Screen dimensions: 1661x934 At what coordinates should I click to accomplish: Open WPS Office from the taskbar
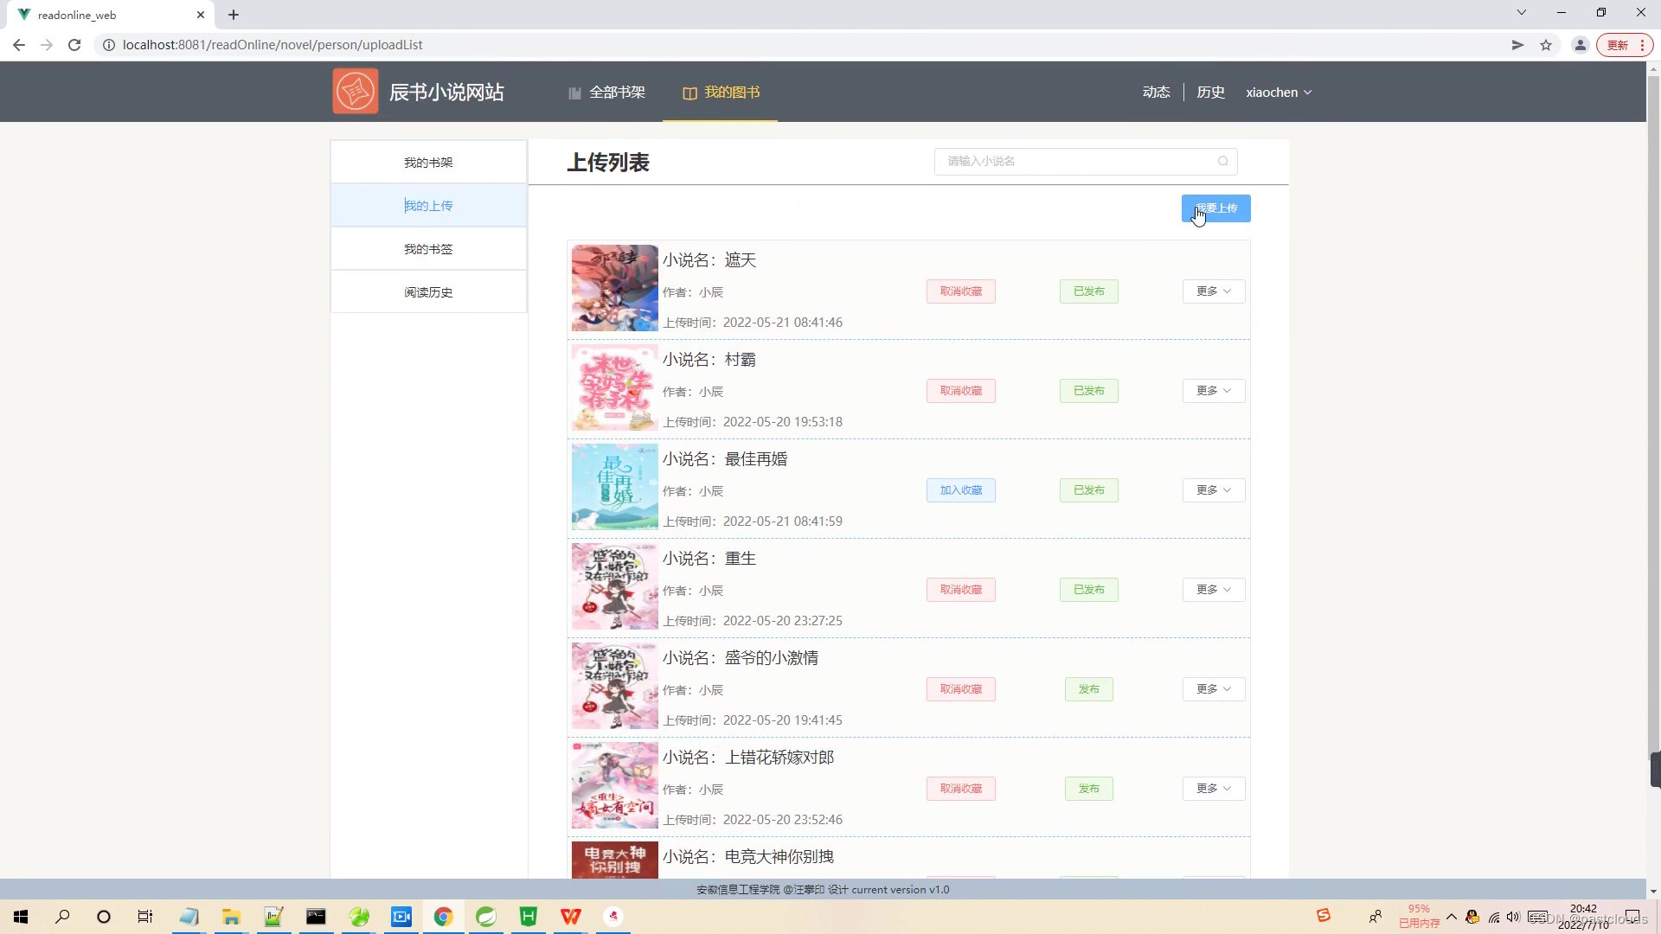click(572, 916)
